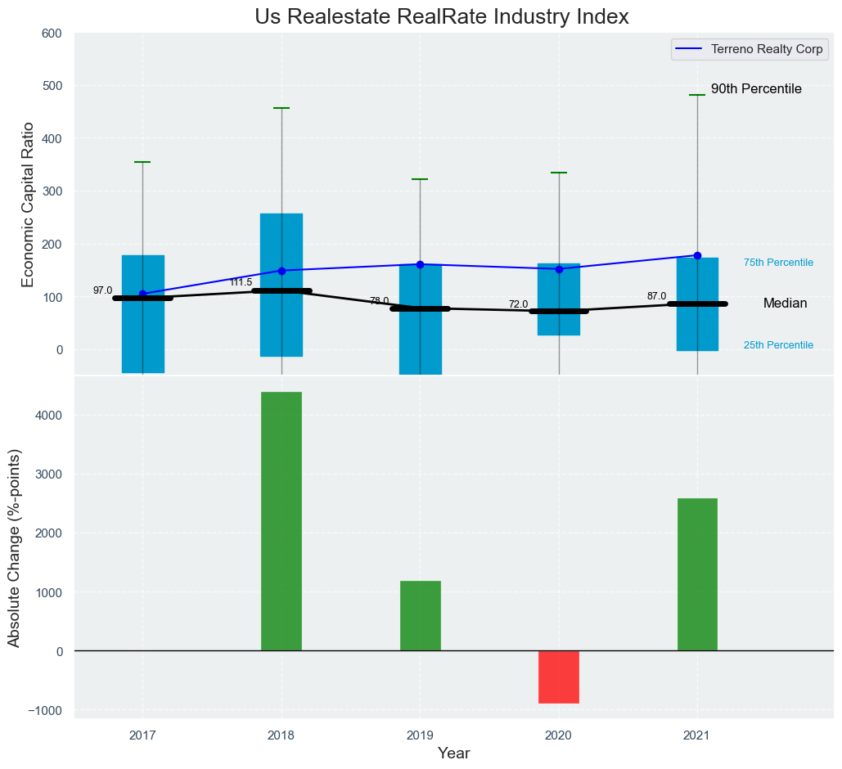Image resolution: width=842 pixels, height=769 pixels.
Task: Click the 2020 year tick label
Action: coord(559,735)
